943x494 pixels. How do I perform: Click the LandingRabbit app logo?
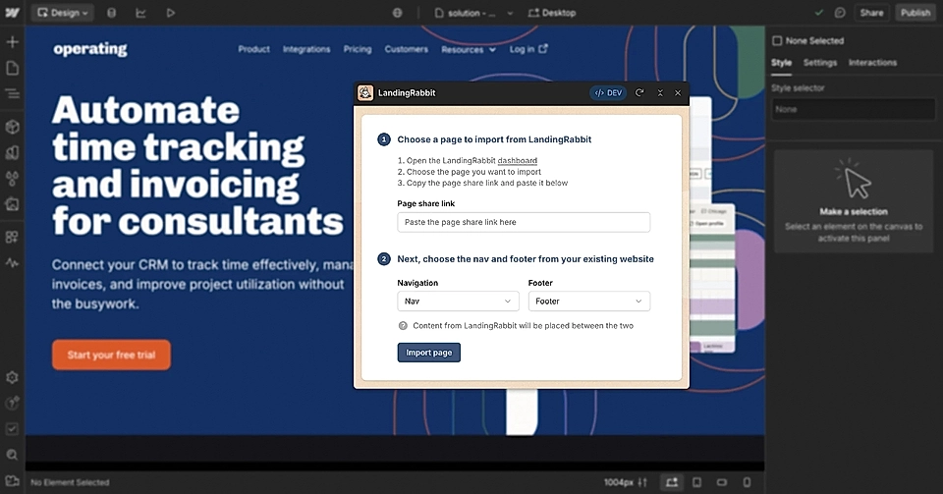[365, 92]
